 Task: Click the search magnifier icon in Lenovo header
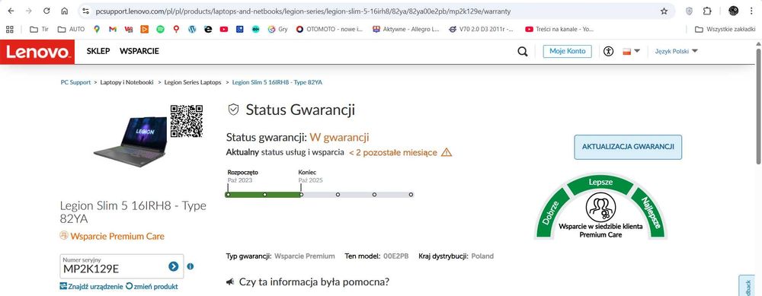(x=523, y=52)
